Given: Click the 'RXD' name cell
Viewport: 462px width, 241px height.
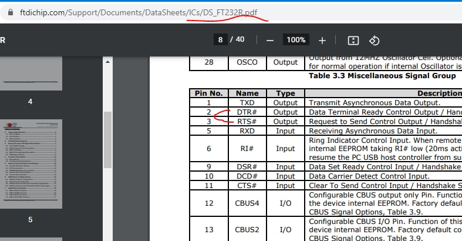Looking at the screenshot, I should pos(247,131).
